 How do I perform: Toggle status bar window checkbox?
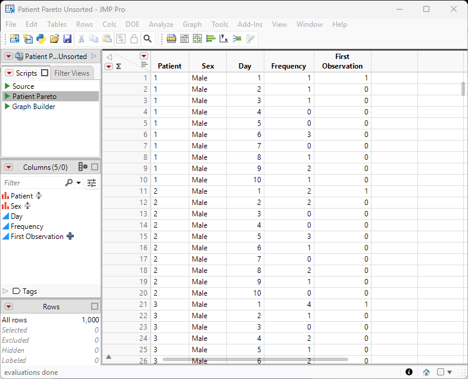tap(440, 372)
